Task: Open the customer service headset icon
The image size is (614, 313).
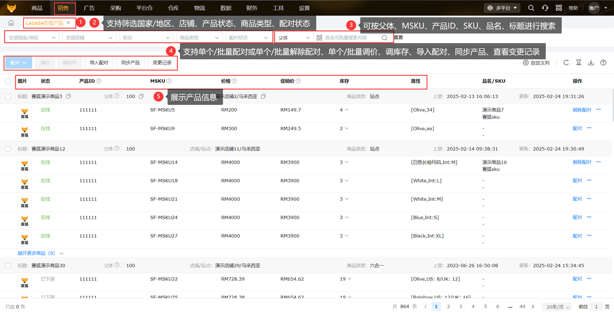Action: (545, 8)
